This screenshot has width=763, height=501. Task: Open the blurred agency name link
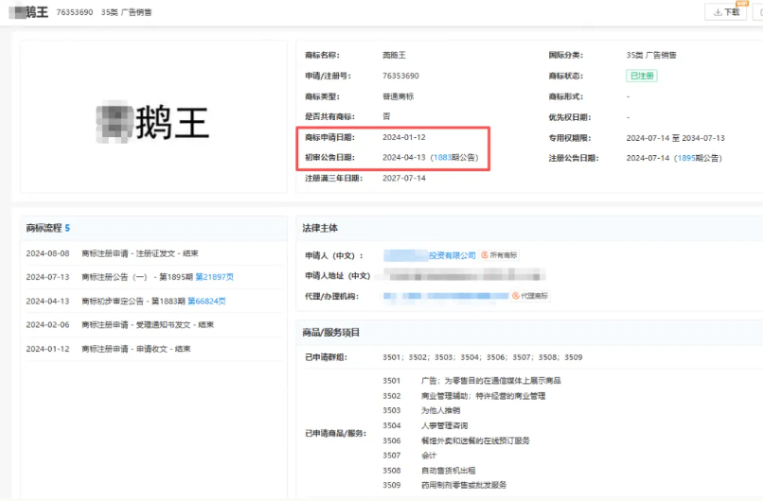[446, 296]
